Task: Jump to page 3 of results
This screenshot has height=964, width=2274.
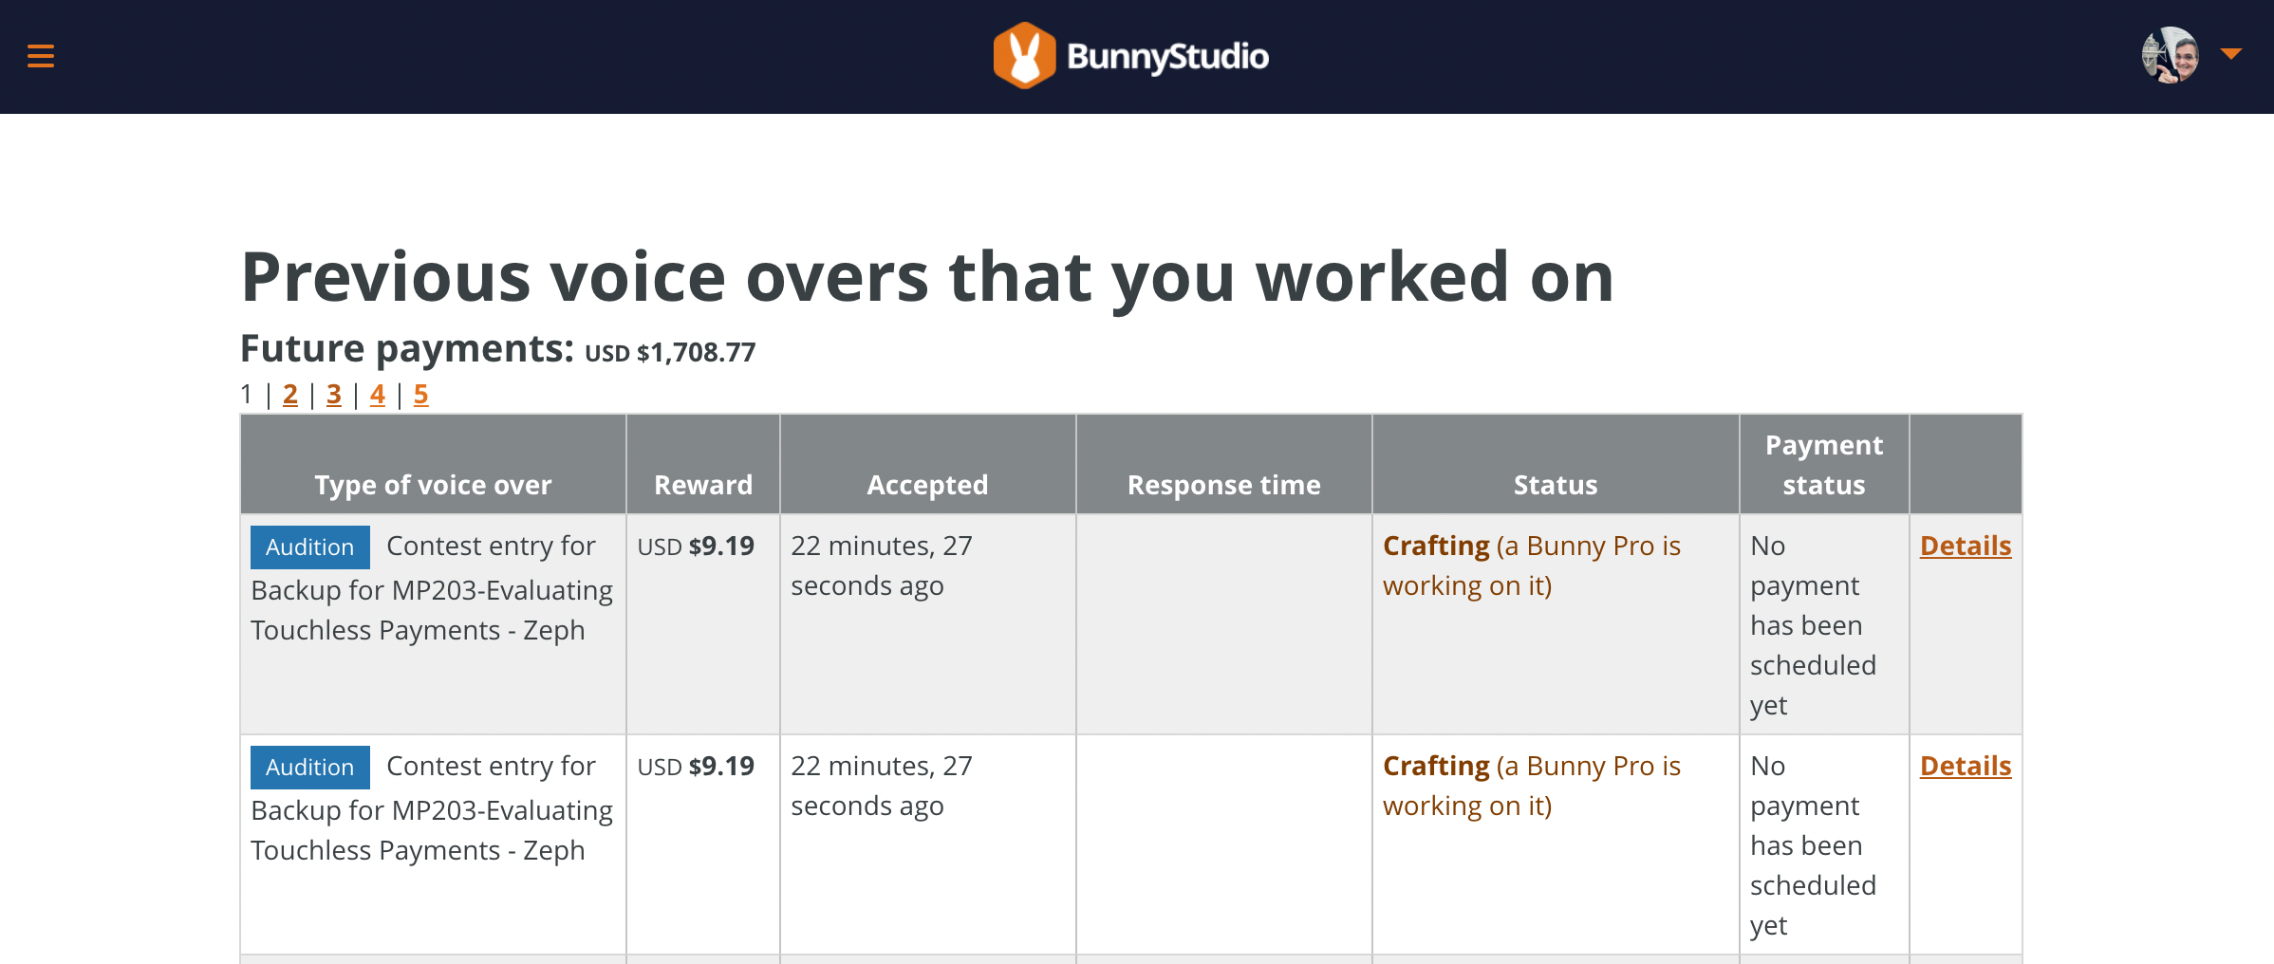Action: click(x=334, y=394)
